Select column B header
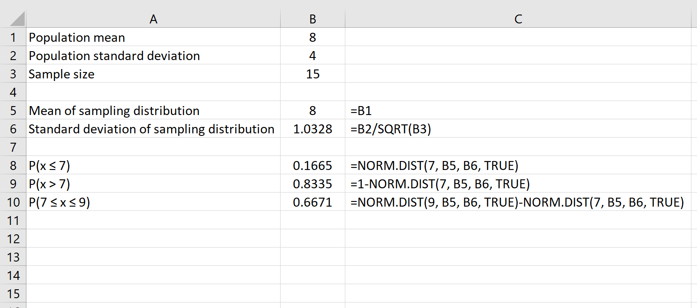 point(313,19)
